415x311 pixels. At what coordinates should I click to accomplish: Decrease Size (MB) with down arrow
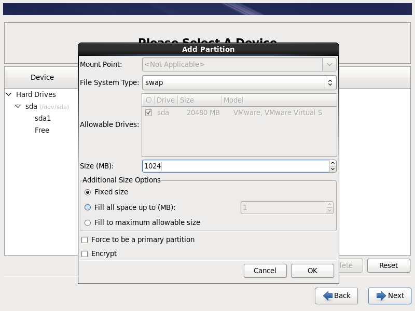[x=333, y=169]
